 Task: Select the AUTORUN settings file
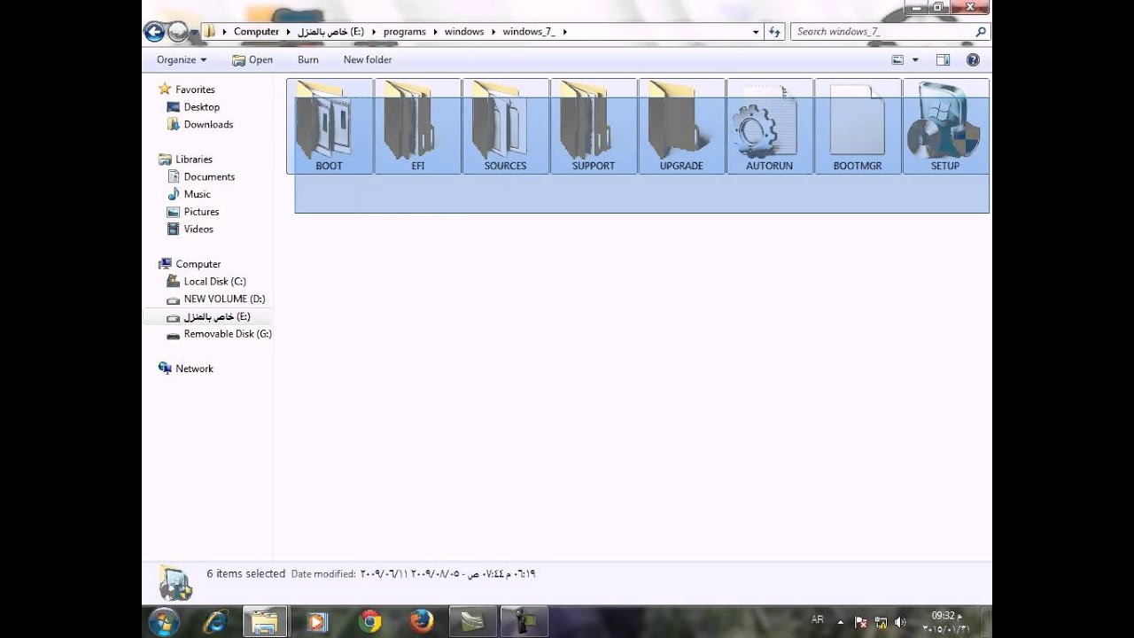click(769, 126)
